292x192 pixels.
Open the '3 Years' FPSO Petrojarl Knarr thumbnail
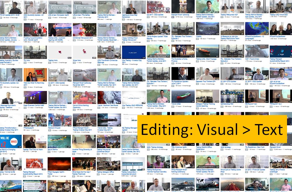(84, 119)
